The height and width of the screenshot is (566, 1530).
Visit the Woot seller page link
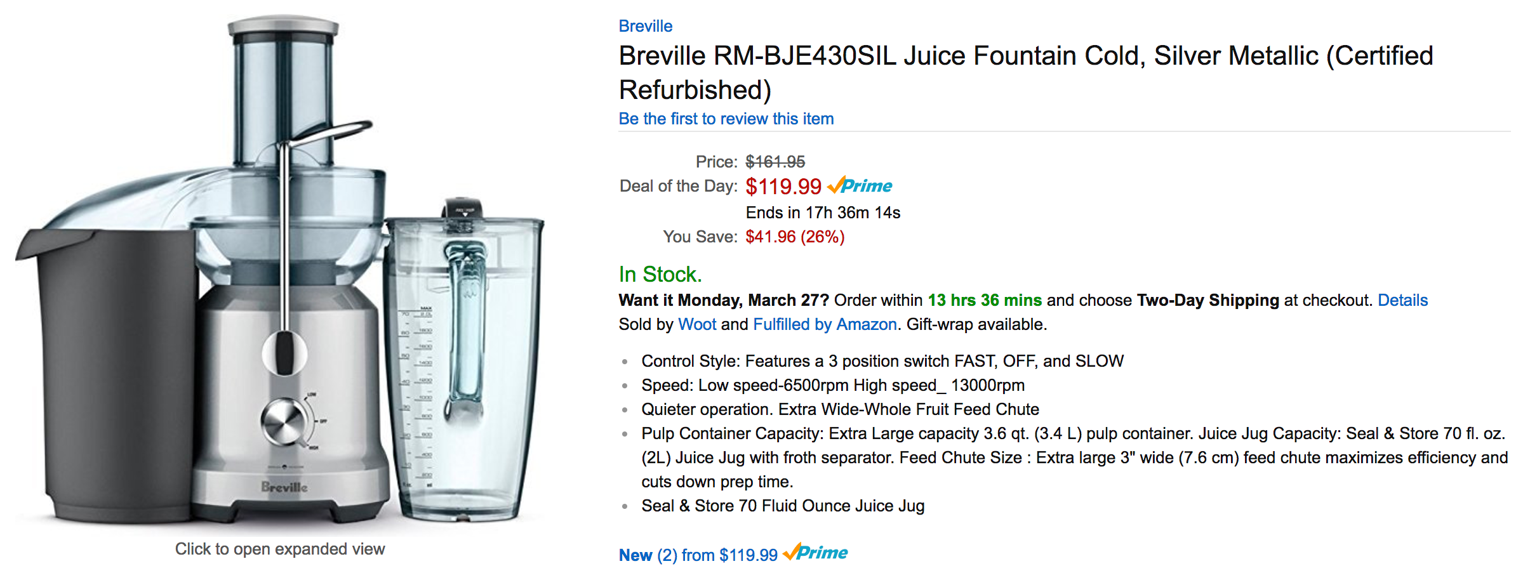697,324
